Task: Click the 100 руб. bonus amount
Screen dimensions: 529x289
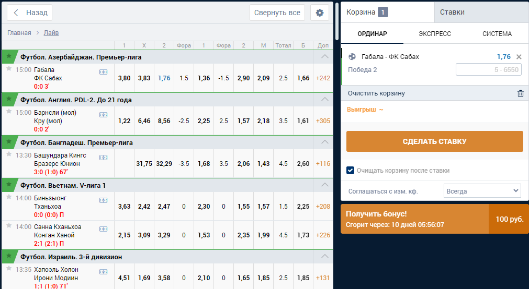Action: click(x=509, y=219)
